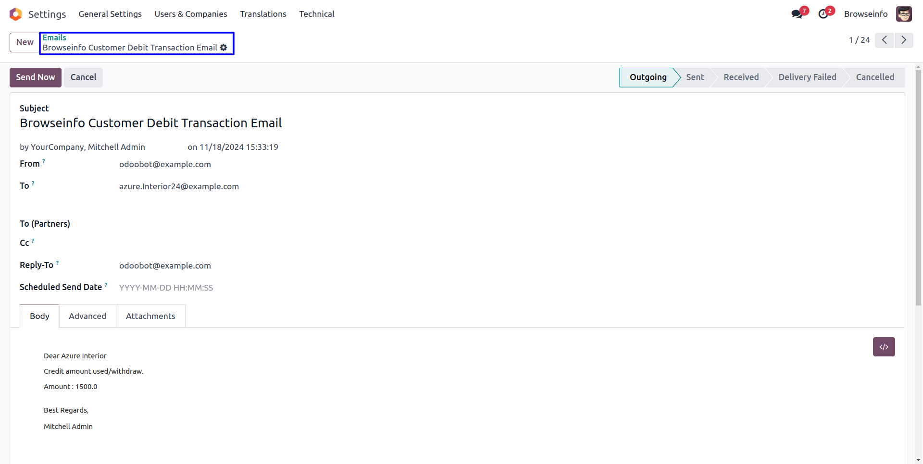Switch to the Attachments tab
The height and width of the screenshot is (464, 923).
click(150, 316)
